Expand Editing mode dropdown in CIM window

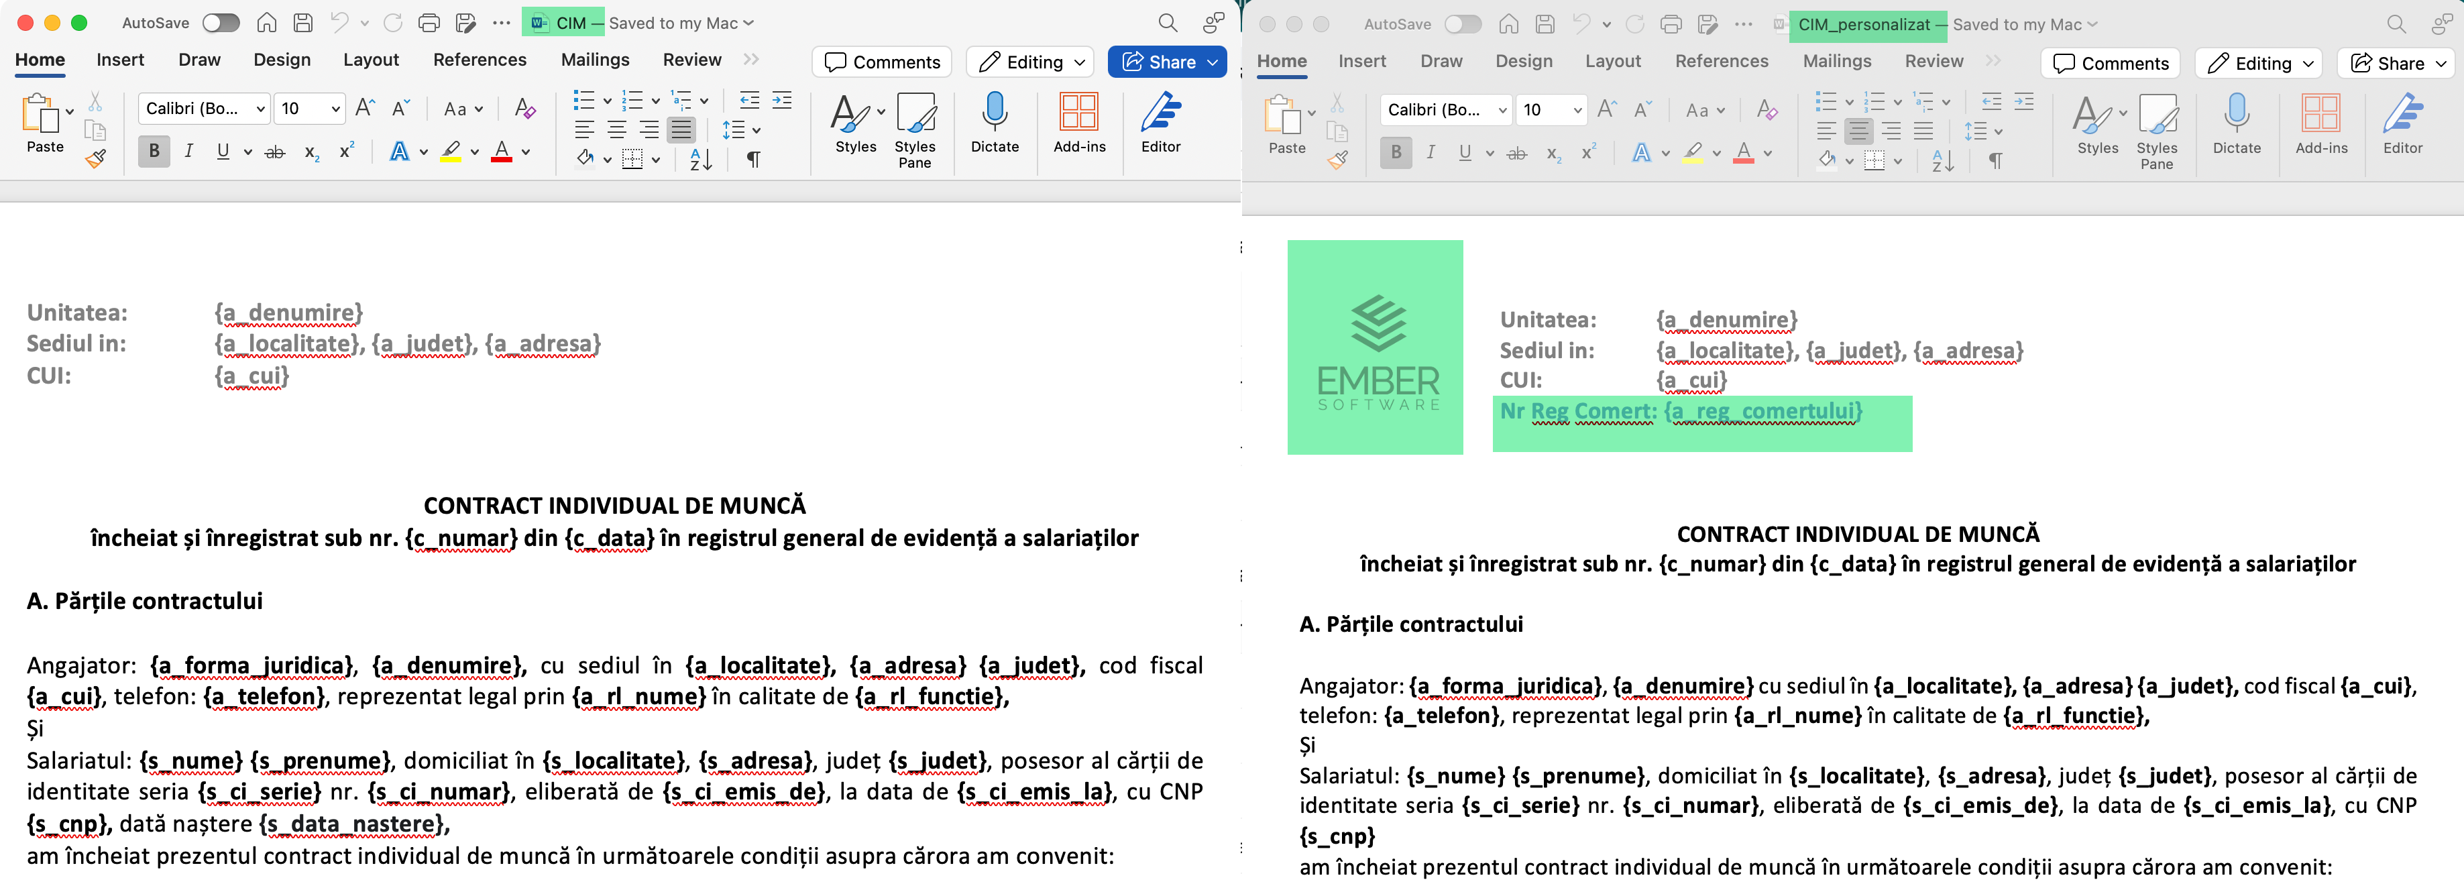(1080, 62)
